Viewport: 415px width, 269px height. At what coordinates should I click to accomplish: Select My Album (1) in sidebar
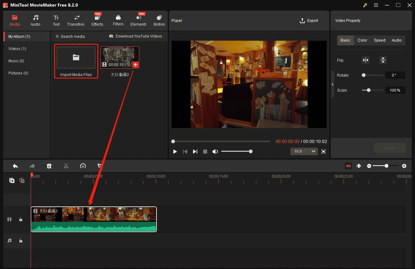27,37
